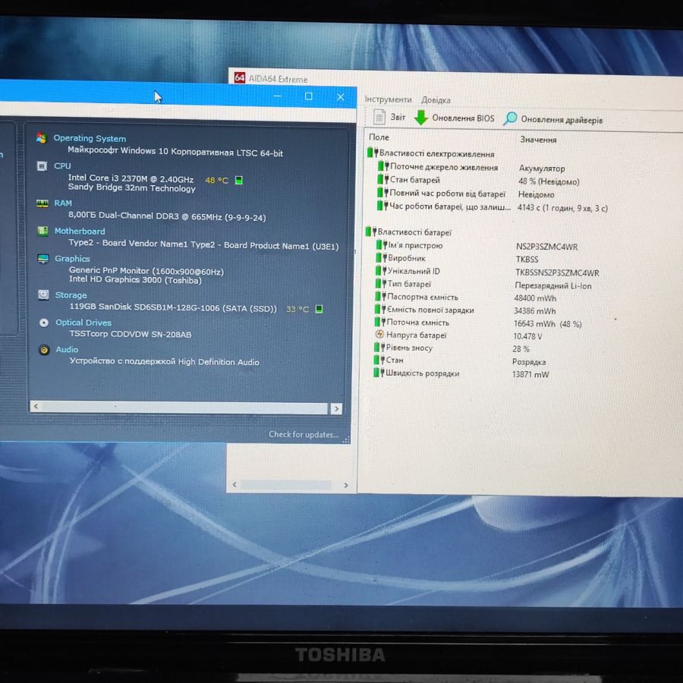This screenshot has width=683, height=683.
Task: Select the Властивості батареї group row
Action: [x=408, y=231]
